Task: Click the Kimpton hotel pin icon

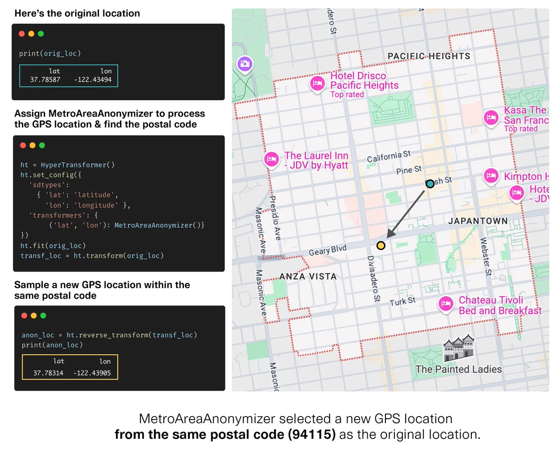Action: pos(490,176)
